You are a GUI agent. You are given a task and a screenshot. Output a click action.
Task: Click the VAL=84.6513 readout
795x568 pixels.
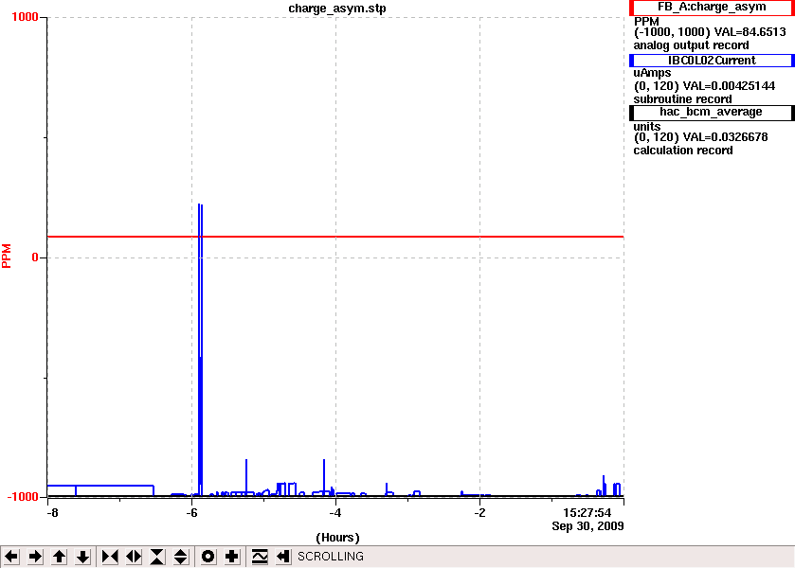point(750,32)
